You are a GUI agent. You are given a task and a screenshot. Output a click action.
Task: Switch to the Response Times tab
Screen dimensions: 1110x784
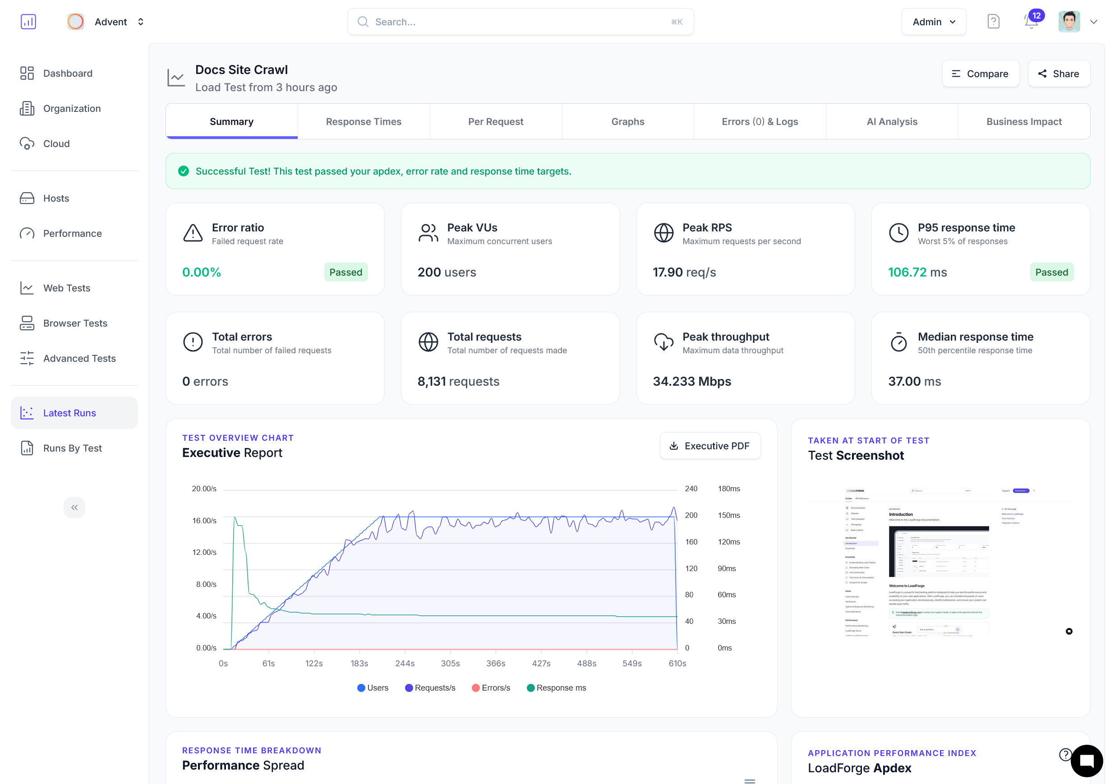(x=364, y=122)
